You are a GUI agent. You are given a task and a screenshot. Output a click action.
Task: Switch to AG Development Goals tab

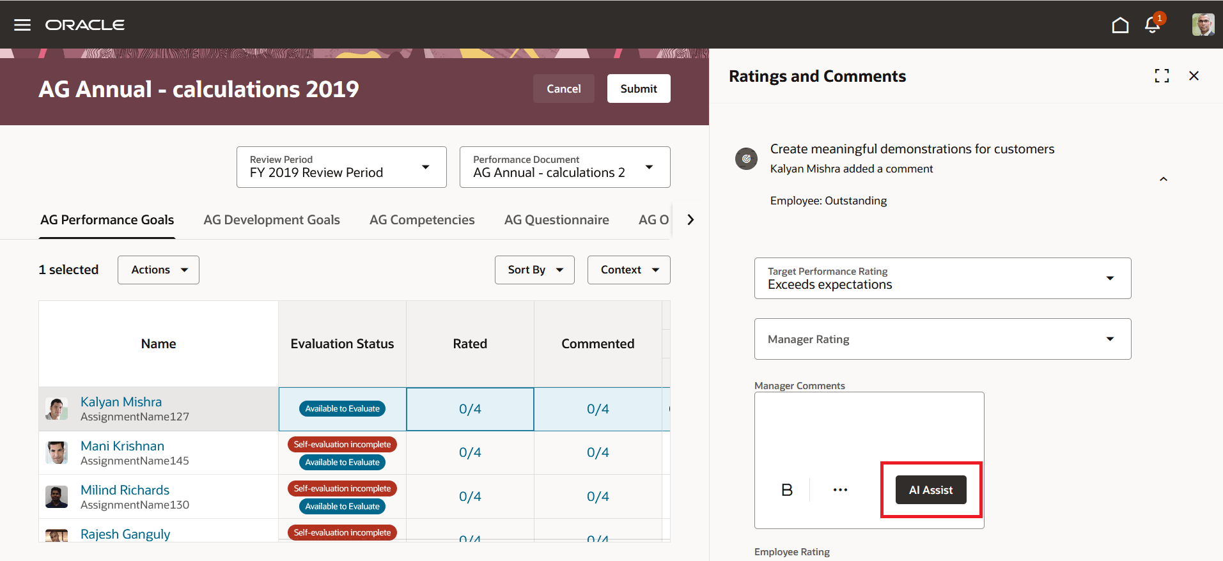tap(272, 220)
